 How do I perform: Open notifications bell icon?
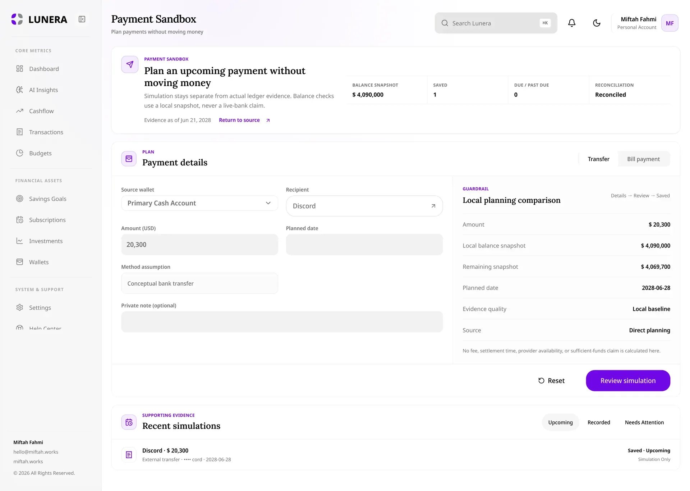click(x=572, y=23)
